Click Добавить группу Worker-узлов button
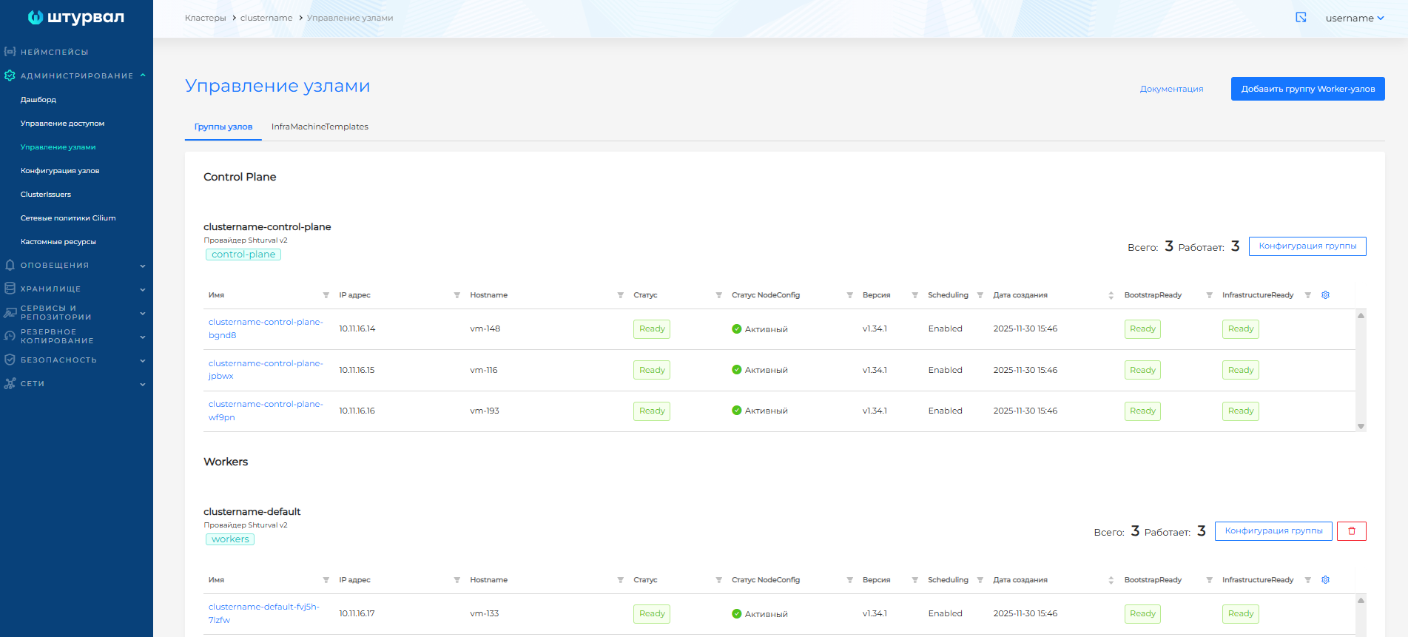 [1307, 89]
